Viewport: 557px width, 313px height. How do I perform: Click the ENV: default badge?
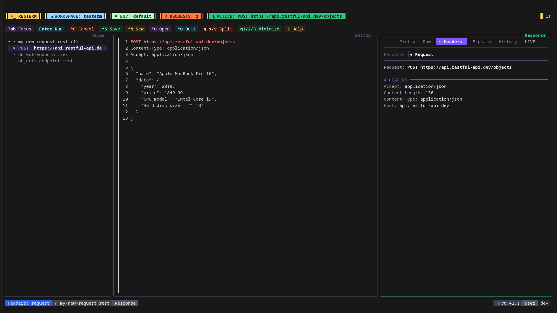[133, 16]
